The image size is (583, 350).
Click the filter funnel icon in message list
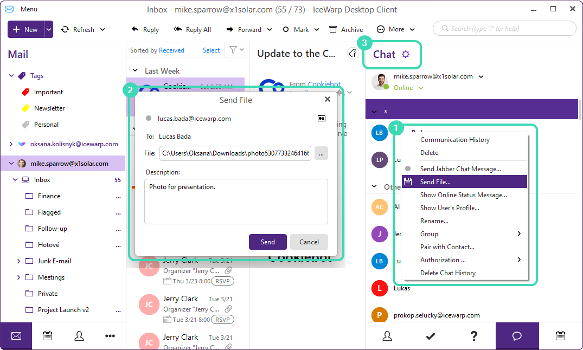click(233, 50)
